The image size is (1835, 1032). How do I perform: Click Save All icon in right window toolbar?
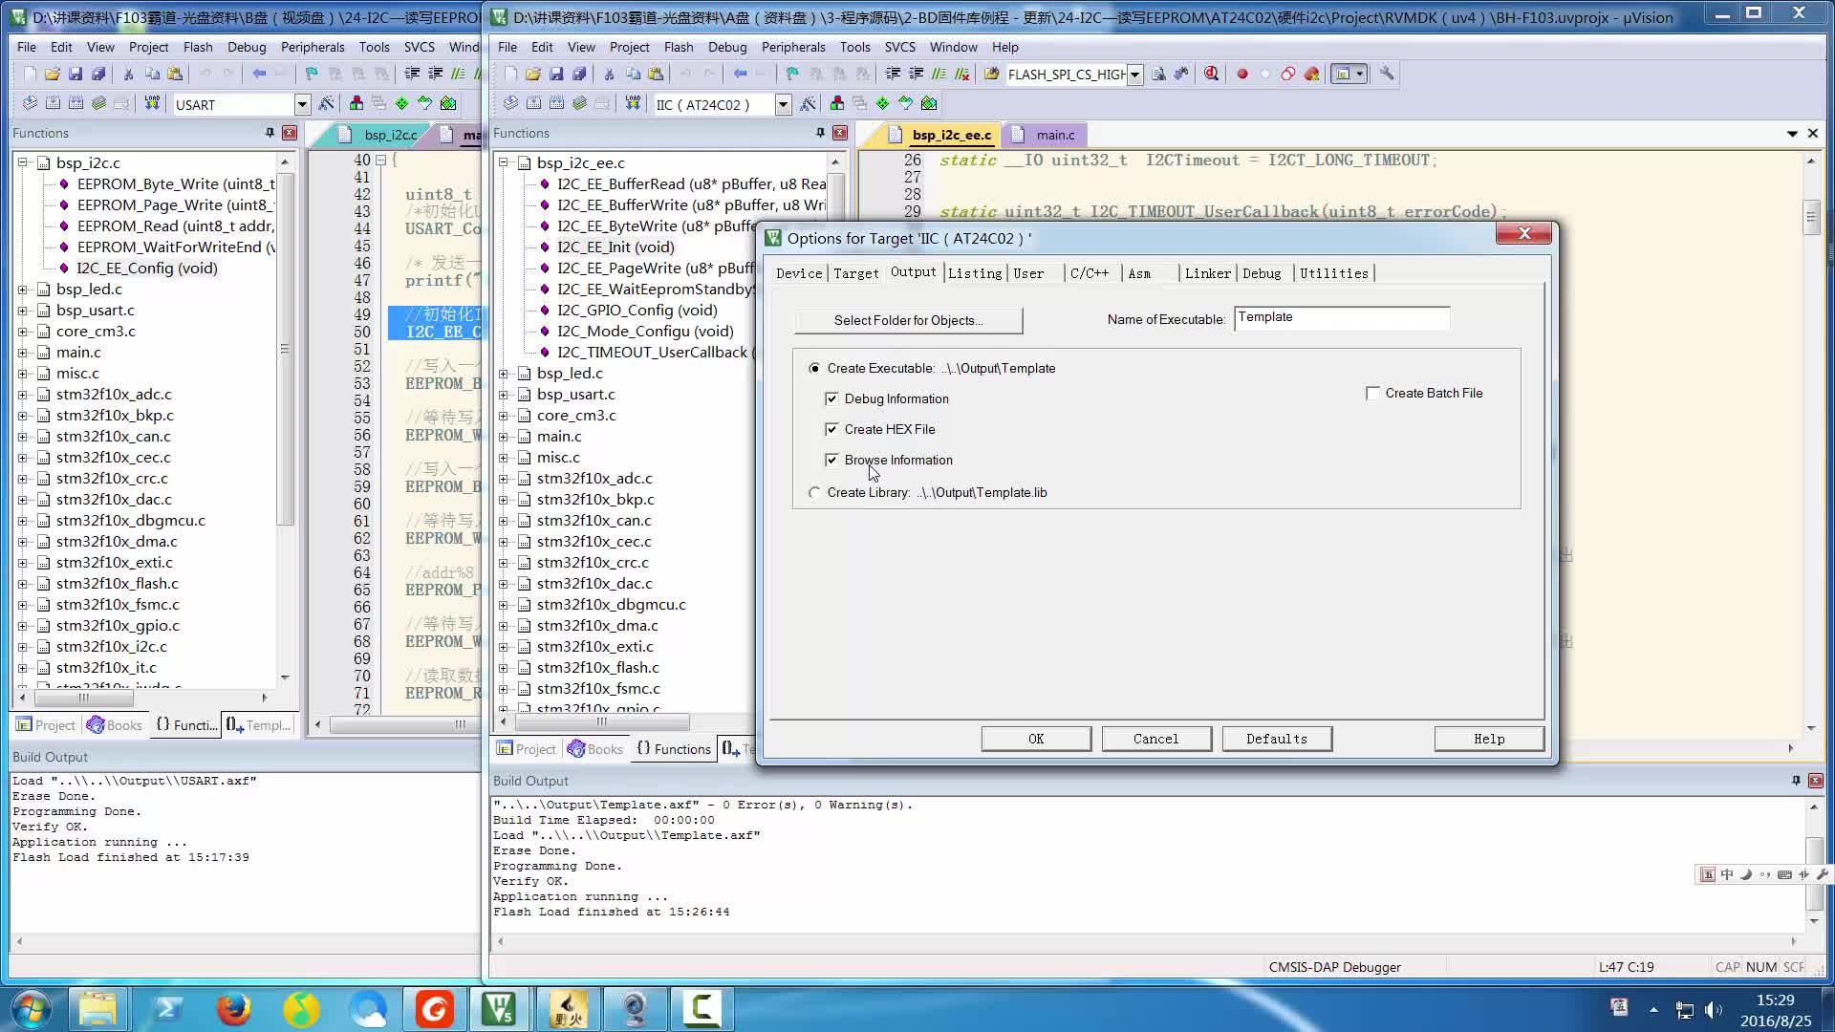(x=579, y=74)
